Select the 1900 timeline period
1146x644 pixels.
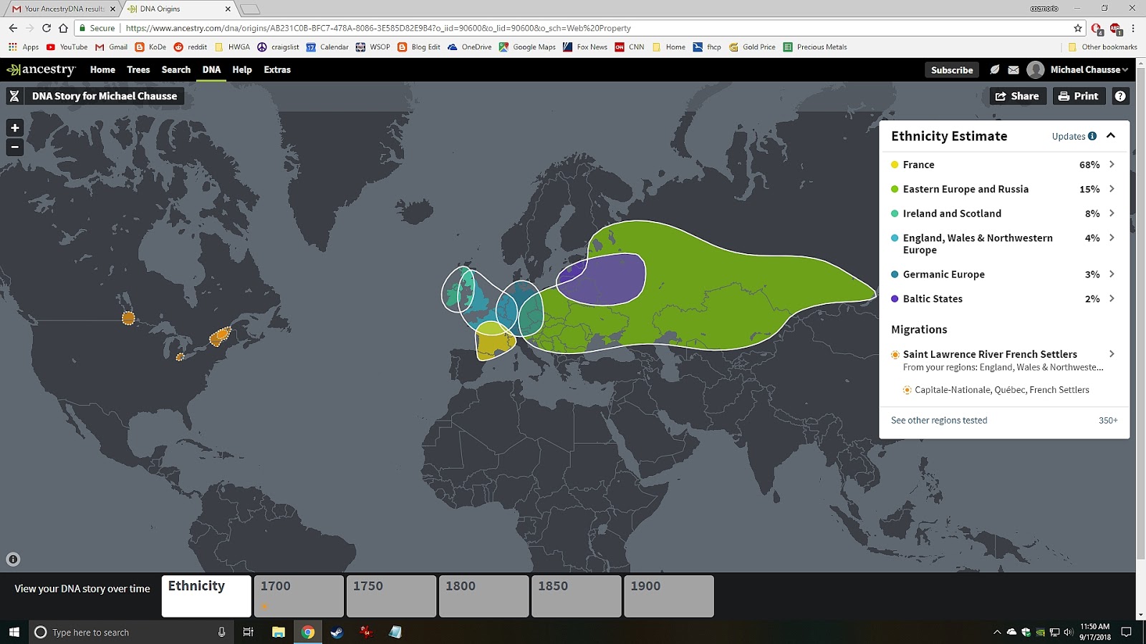pos(669,595)
